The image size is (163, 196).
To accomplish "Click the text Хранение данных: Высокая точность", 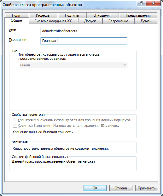I will pyautogui.click(x=43, y=132).
